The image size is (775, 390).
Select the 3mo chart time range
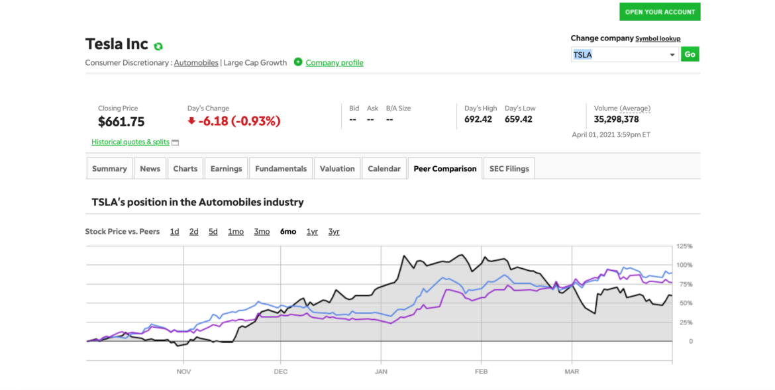[x=261, y=231]
